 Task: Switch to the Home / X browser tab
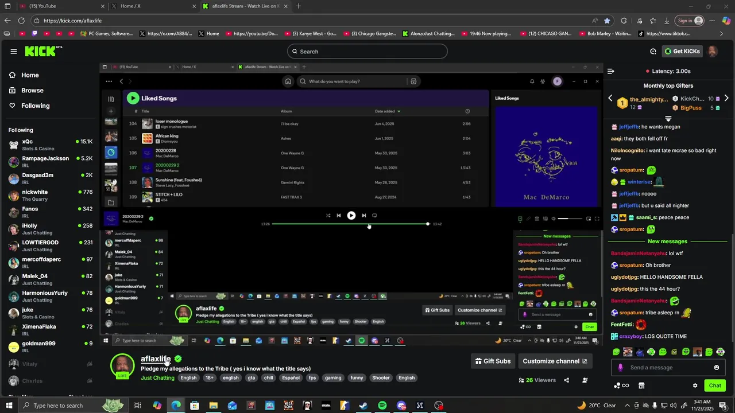click(x=154, y=6)
